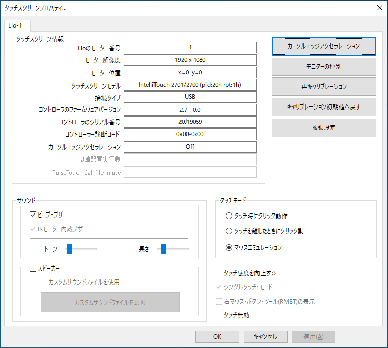Viewport: 388px width, 348px height.
Task: Select タッチ時にクリック動作 radio option
Action: 230,216
